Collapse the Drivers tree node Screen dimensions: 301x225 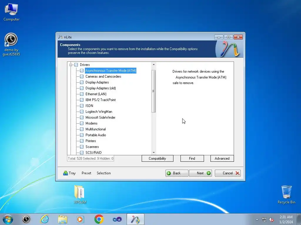[71, 65]
